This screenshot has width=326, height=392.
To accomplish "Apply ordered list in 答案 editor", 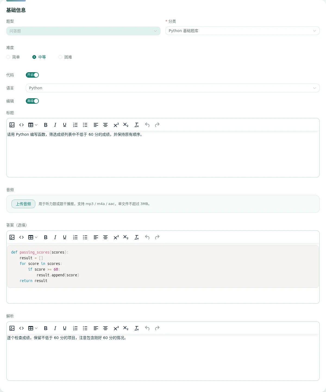I will pos(76,237).
